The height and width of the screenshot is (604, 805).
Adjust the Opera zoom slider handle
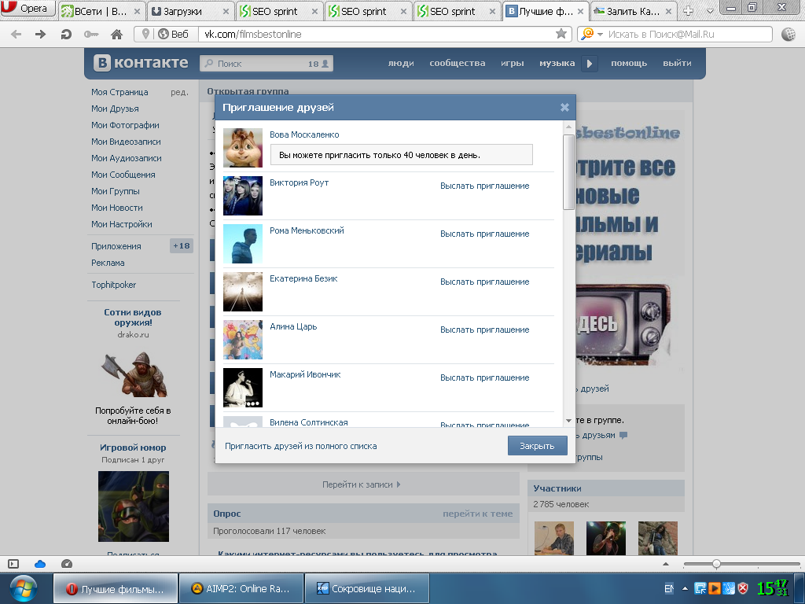click(x=716, y=564)
